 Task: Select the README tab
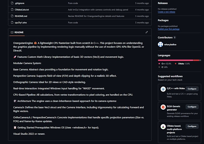(x=17, y=32)
